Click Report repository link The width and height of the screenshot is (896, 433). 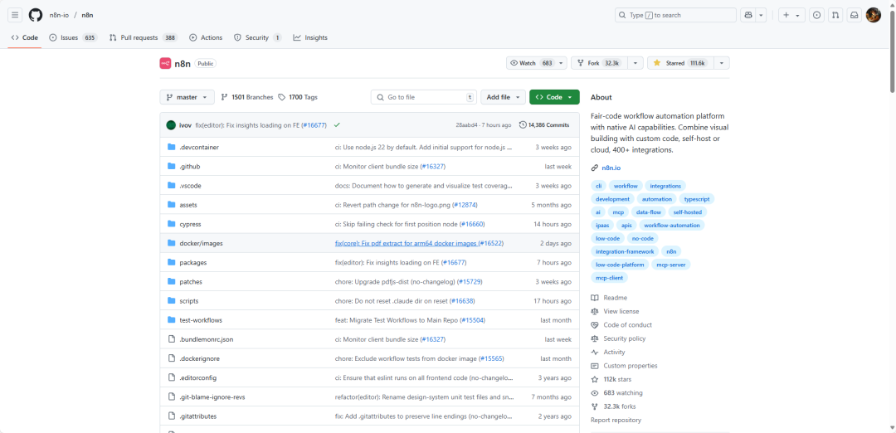point(616,421)
